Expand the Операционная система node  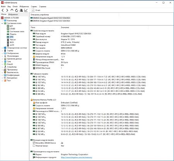click(2, 48)
